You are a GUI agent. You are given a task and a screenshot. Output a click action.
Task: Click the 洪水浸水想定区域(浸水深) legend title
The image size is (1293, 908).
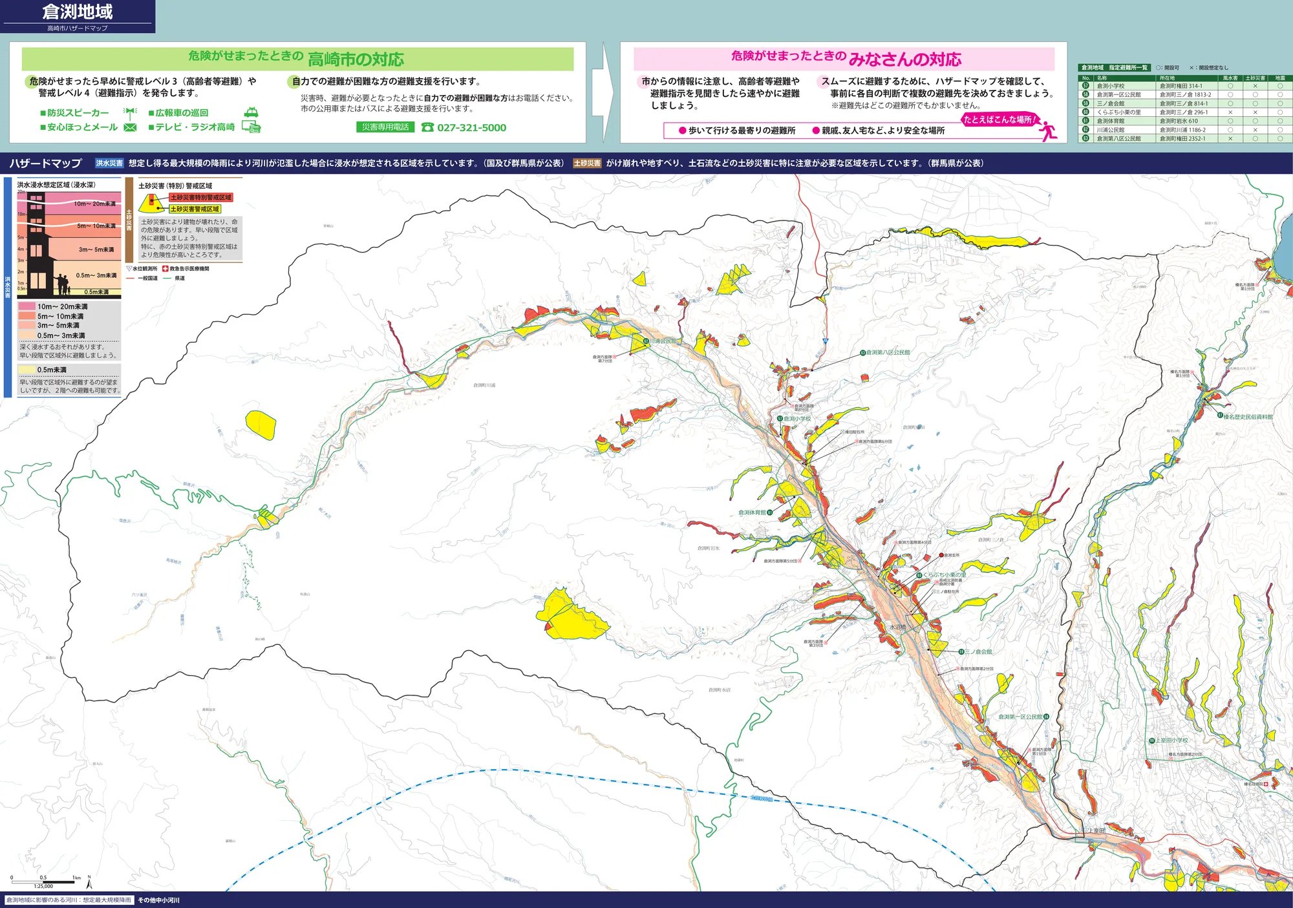point(56,185)
